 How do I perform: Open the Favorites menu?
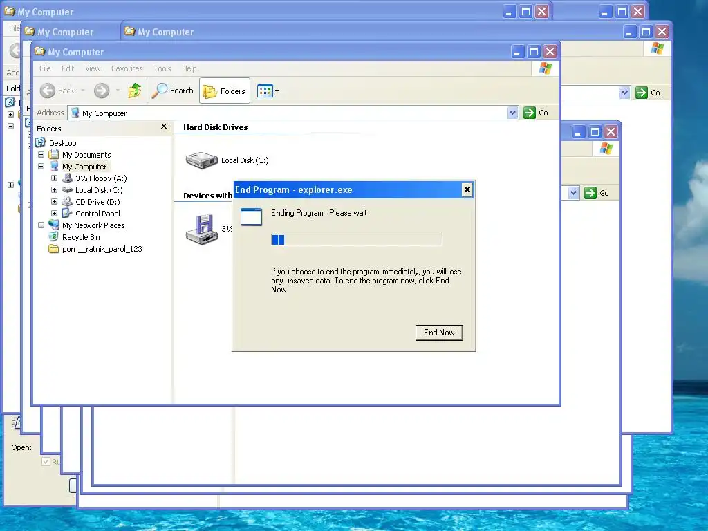point(127,68)
